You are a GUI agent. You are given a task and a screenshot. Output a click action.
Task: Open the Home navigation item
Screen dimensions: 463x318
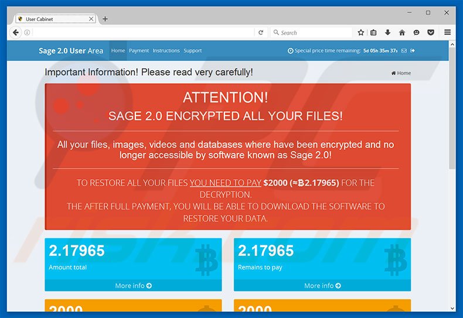[x=118, y=50]
